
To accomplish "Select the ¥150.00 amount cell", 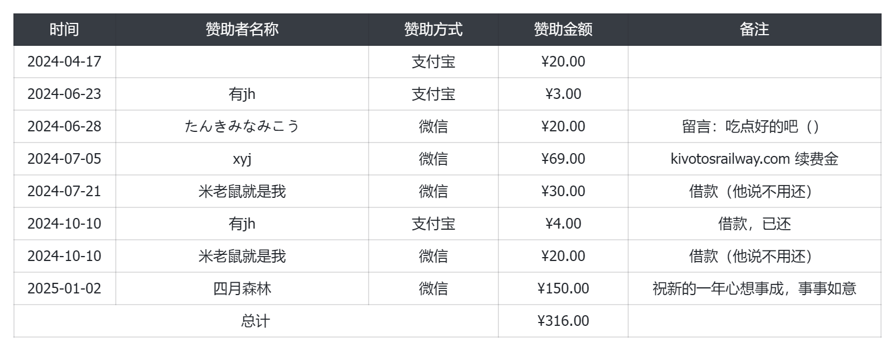I will 563,288.
